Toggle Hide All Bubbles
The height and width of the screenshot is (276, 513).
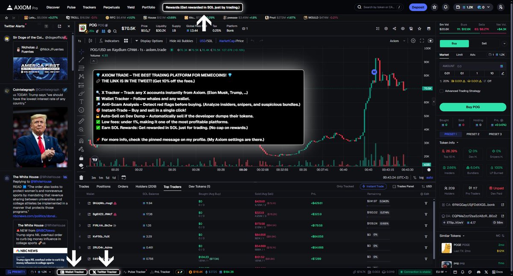coord(181,41)
